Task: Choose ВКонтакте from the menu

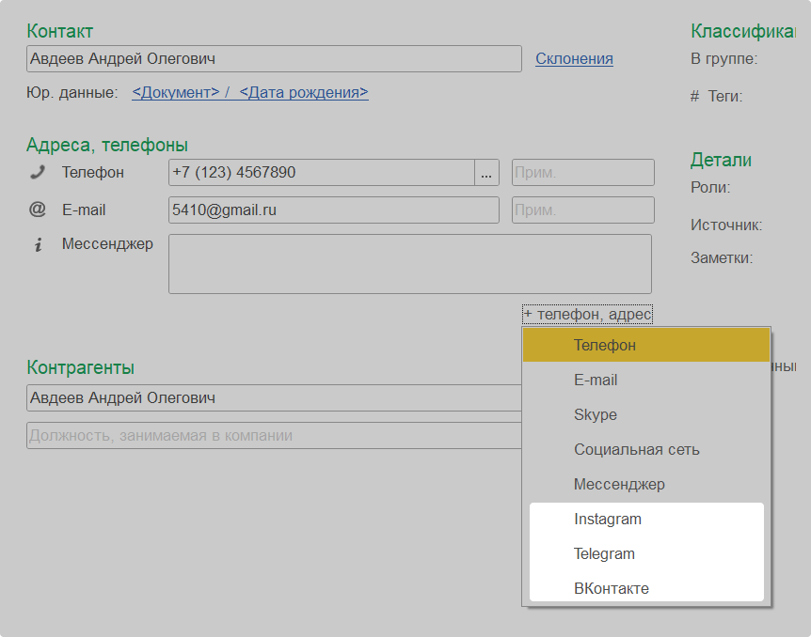Action: (611, 589)
